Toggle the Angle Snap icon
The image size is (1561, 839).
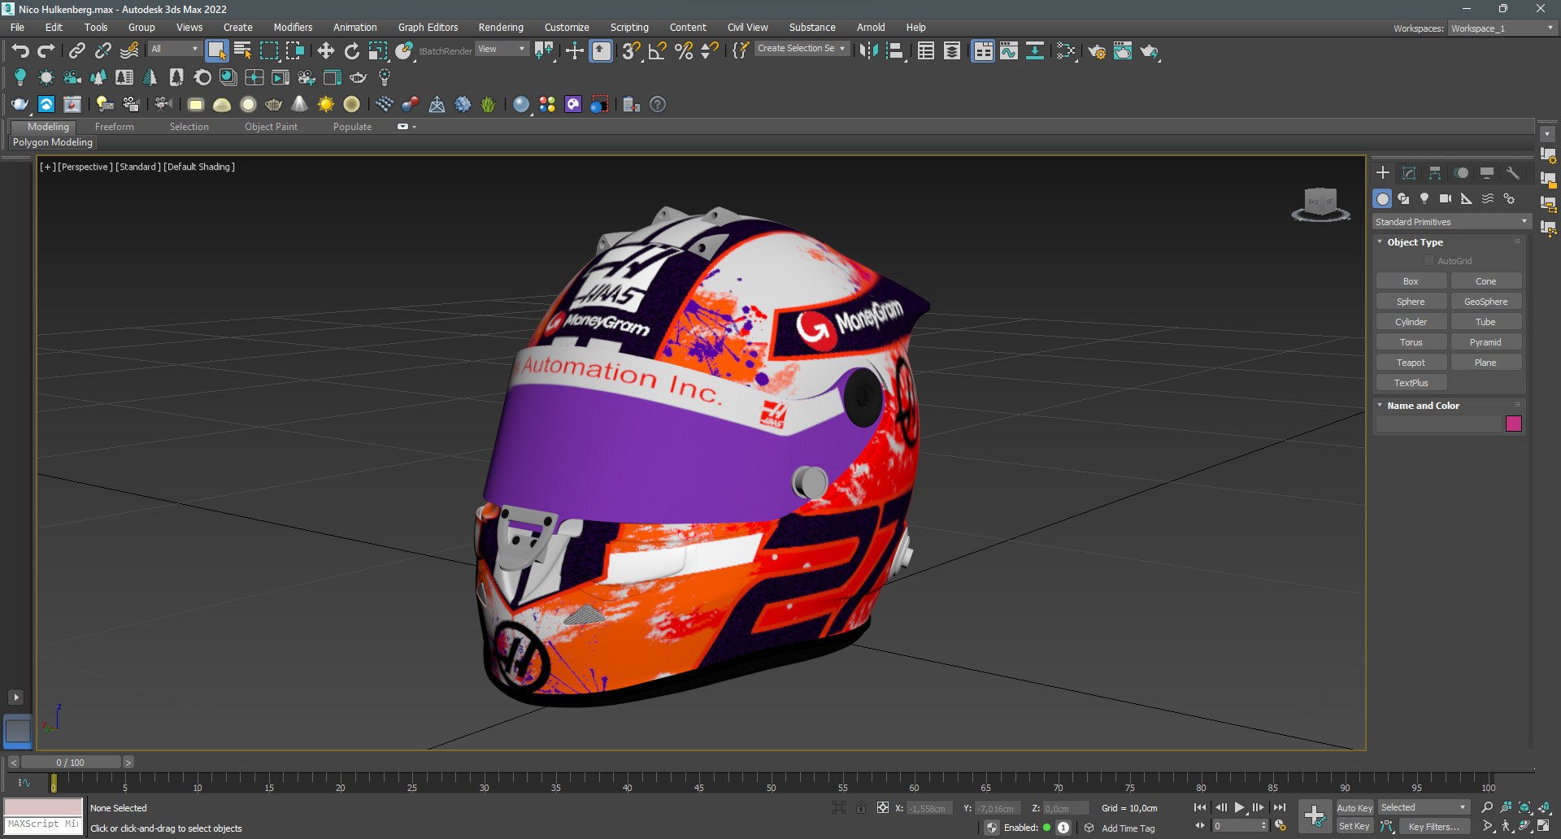pyautogui.click(x=658, y=51)
